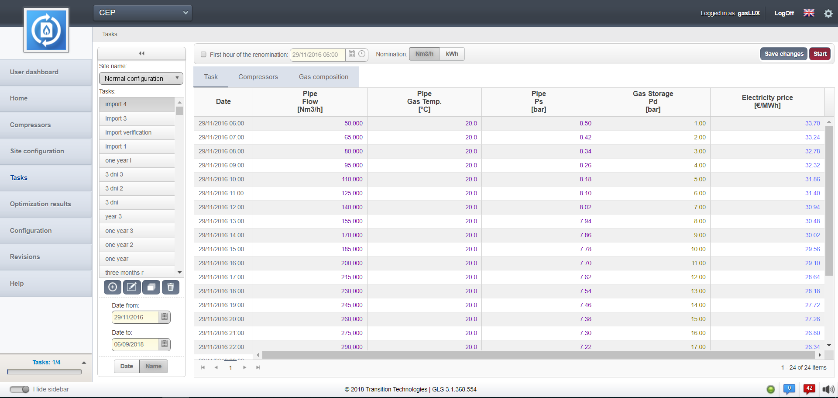Switch to the Compressors tab

point(258,77)
